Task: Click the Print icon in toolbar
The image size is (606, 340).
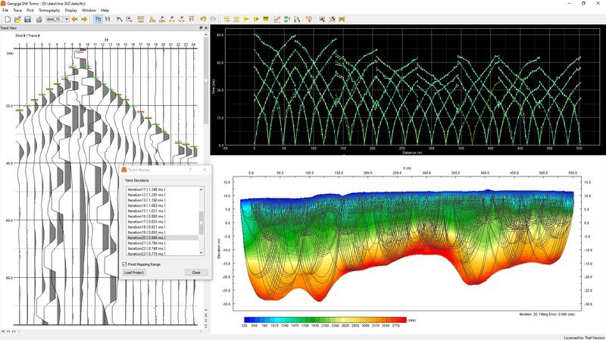Action: tap(38, 19)
